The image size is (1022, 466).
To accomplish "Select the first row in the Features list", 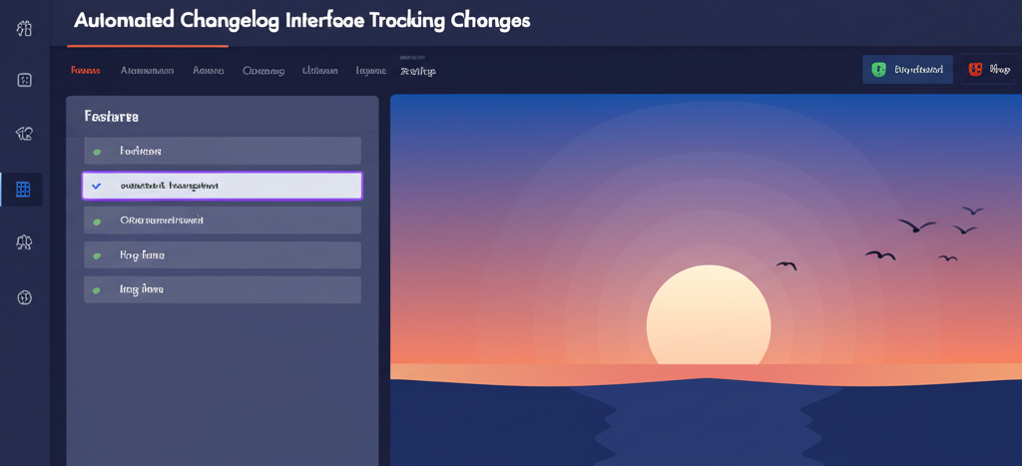I will click(223, 151).
